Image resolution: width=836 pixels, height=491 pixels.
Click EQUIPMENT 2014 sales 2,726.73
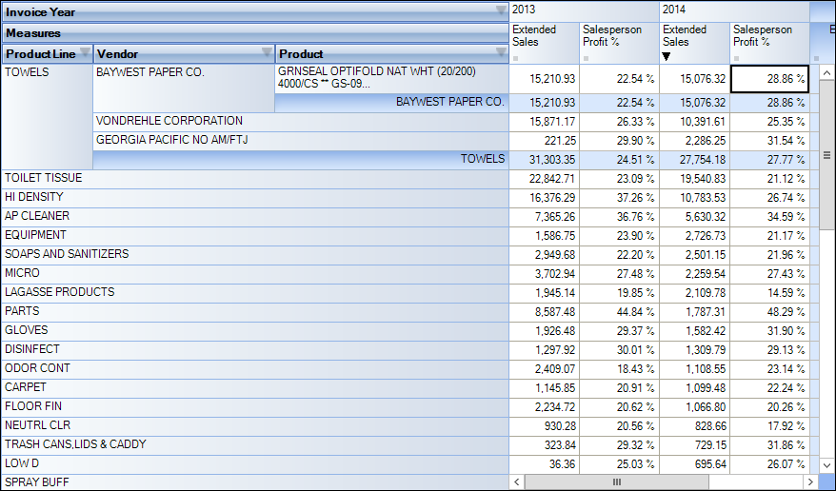click(695, 236)
